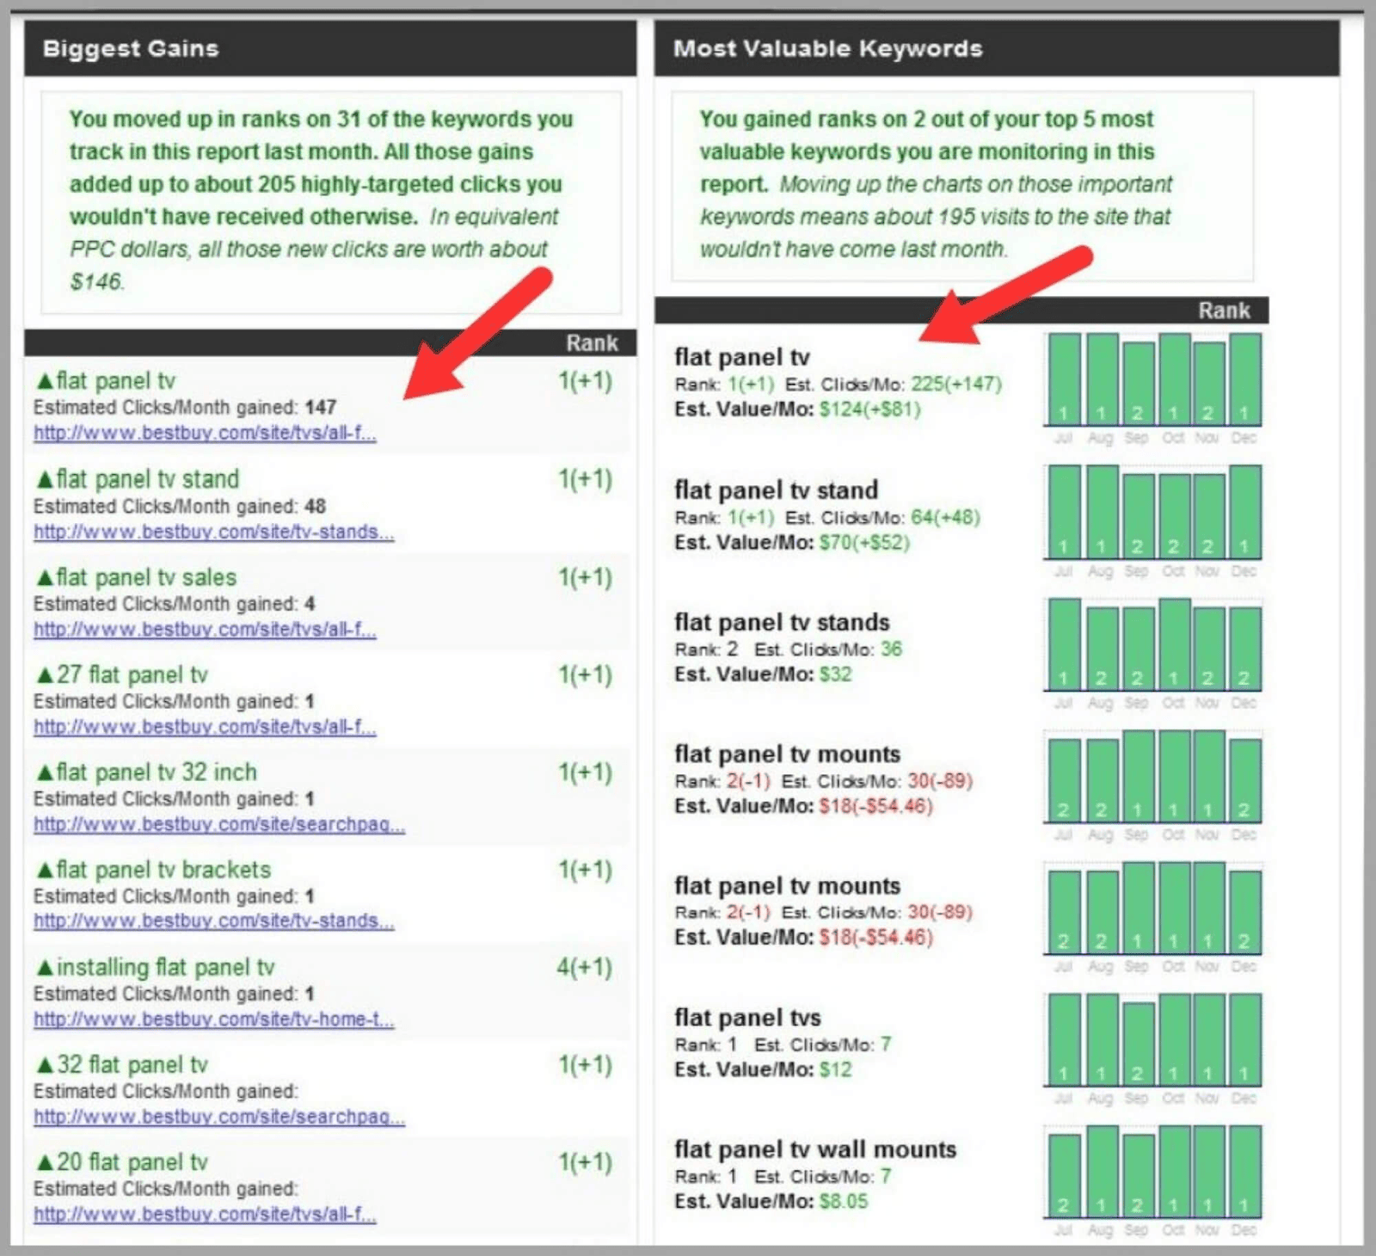Image resolution: width=1376 pixels, height=1256 pixels.
Task: Click the gain arrow beside 'flat panel tv sales'
Action: (45, 576)
